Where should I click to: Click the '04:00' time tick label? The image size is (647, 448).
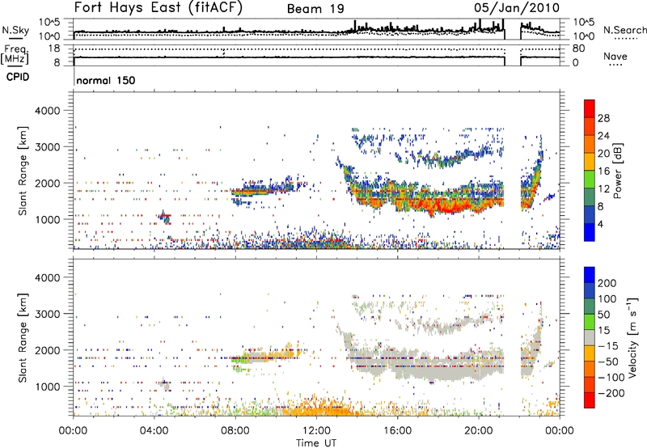(x=154, y=431)
